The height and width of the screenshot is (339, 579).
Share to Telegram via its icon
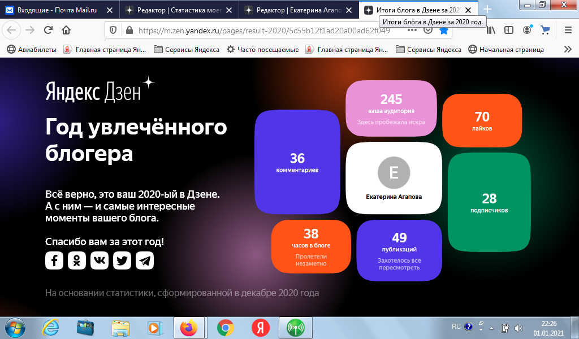point(145,260)
